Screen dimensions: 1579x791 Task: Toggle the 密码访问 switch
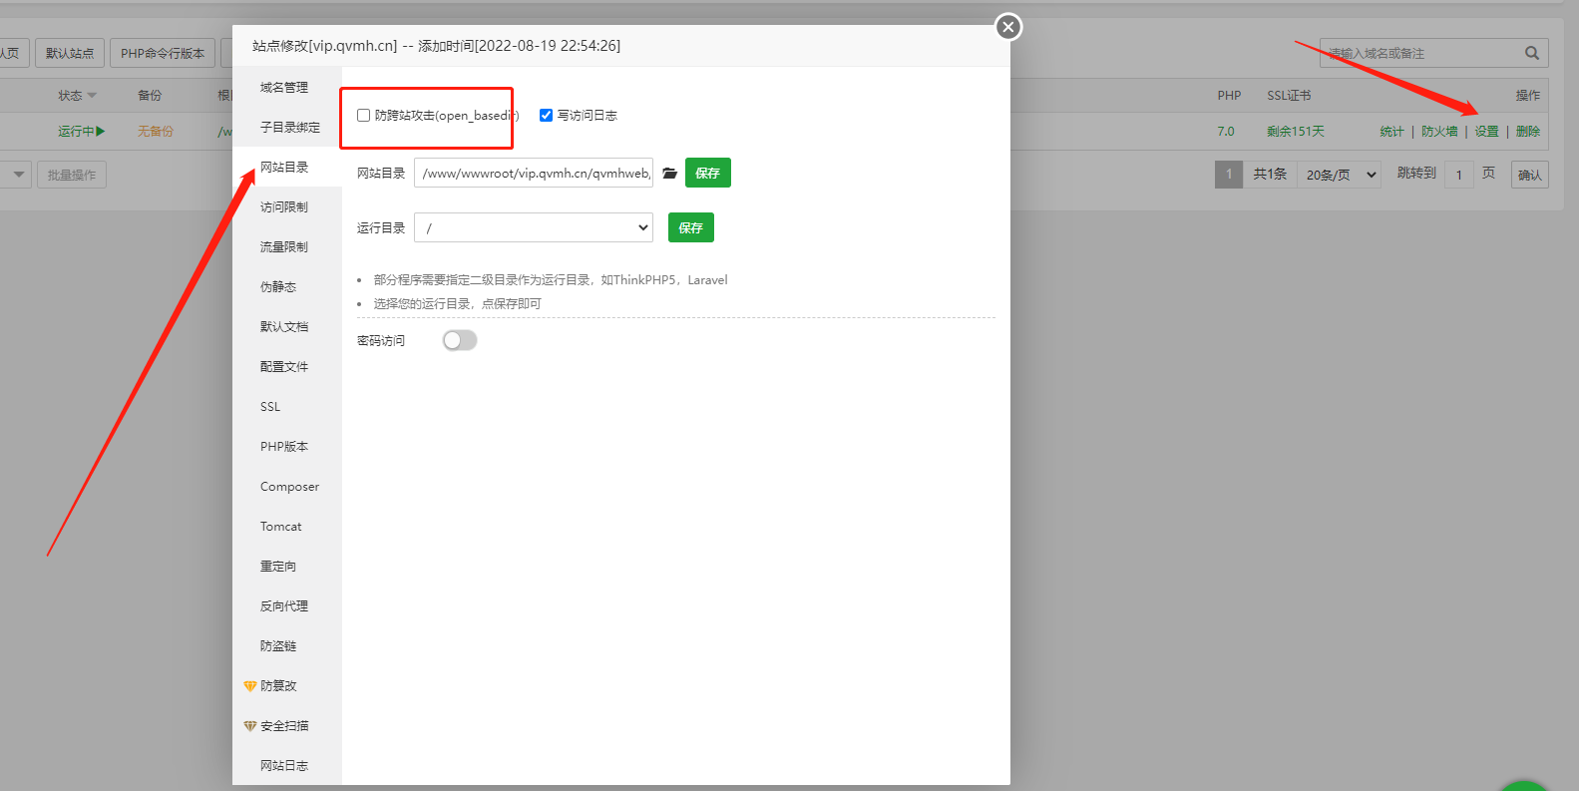(460, 341)
